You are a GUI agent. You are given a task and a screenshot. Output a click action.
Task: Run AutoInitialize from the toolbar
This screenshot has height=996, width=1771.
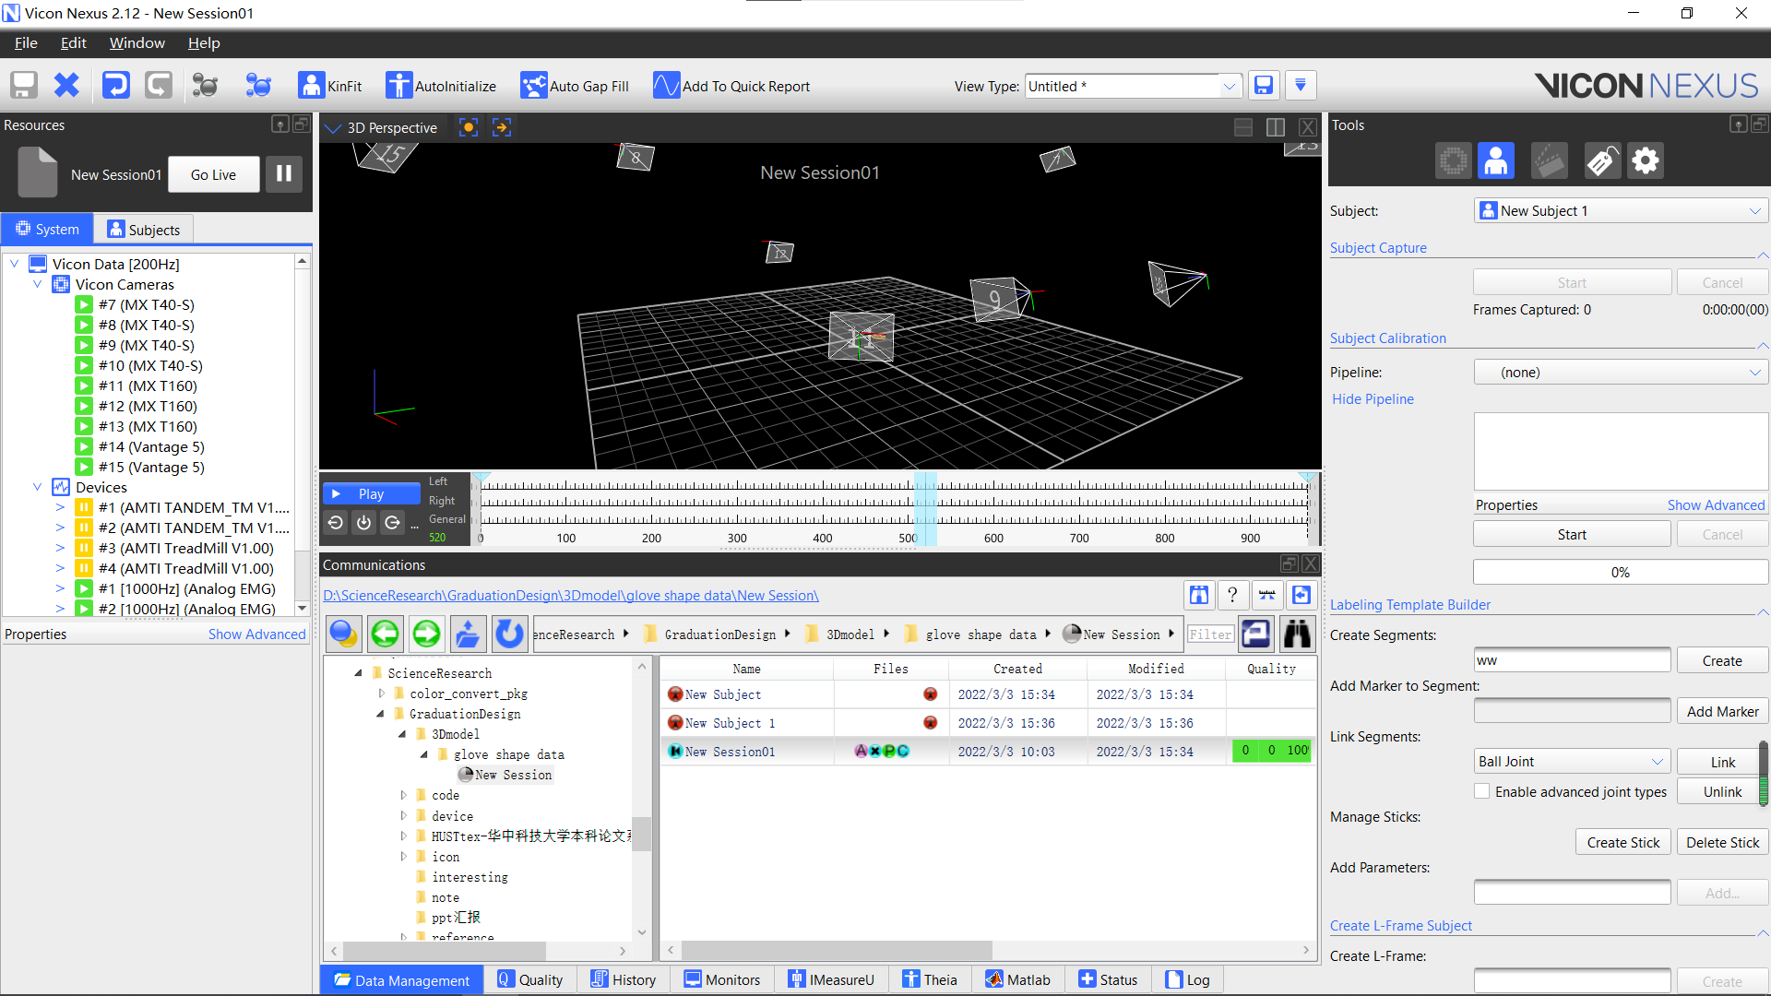coord(441,86)
